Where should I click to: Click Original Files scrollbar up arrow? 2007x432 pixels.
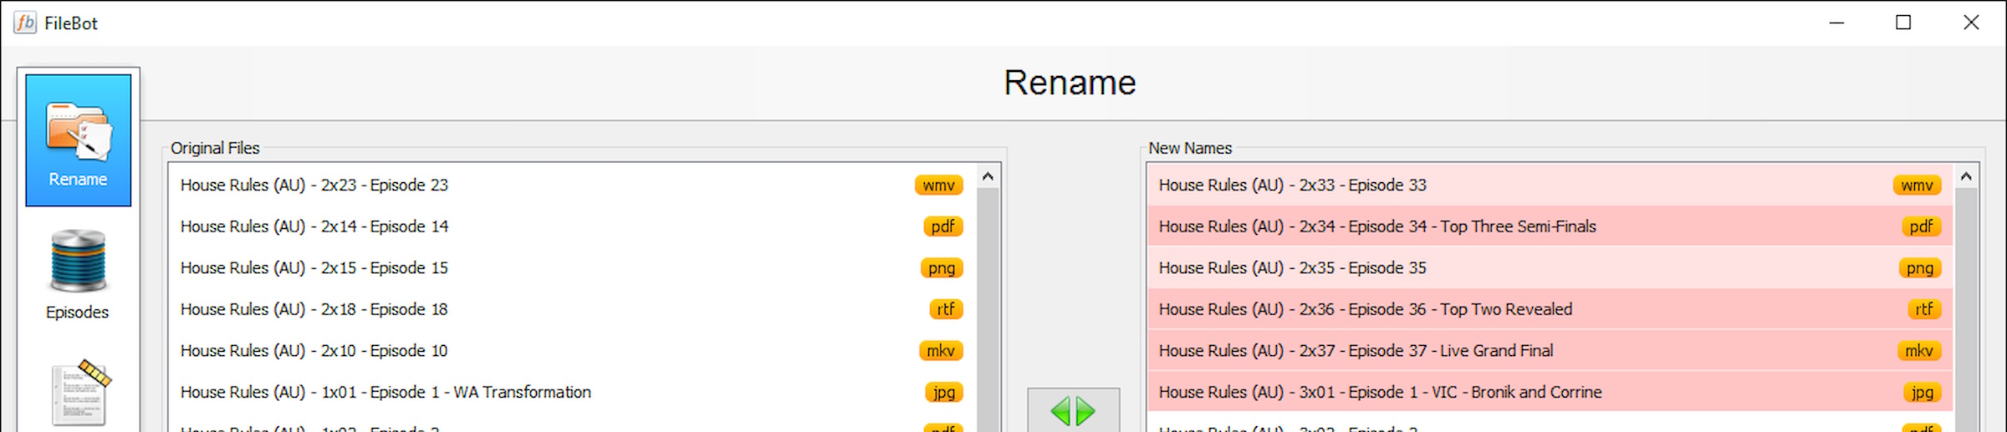pyautogui.click(x=988, y=176)
